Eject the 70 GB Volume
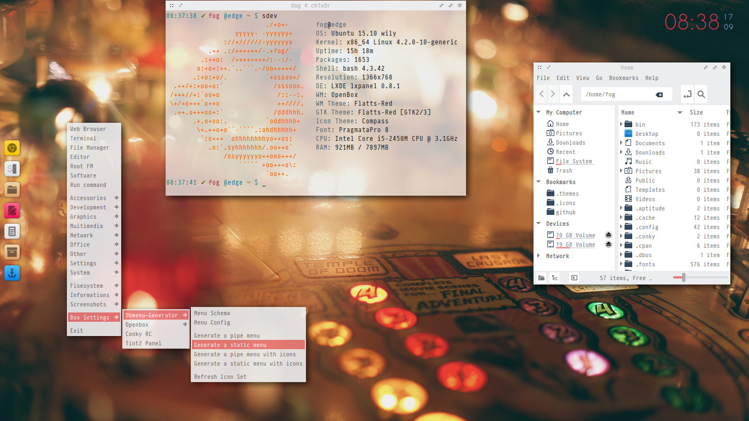749x421 pixels. click(x=608, y=235)
